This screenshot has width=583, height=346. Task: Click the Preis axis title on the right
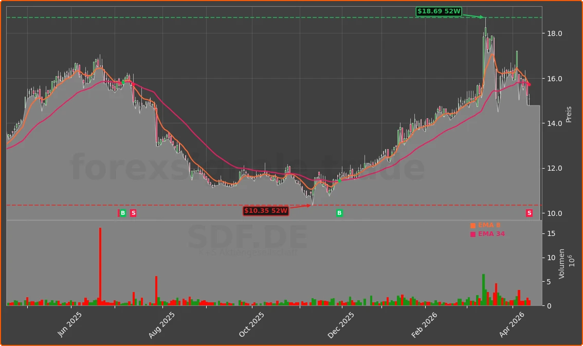(x=569, y=114)
